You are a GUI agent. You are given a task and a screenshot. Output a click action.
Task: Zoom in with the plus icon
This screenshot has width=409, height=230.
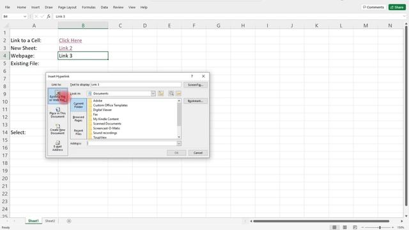(x=392, y=227)
